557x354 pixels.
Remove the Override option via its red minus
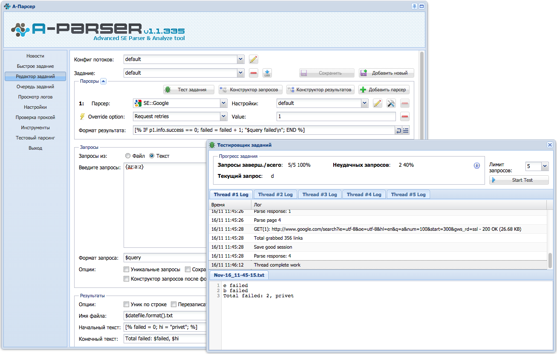click(405, 116)
